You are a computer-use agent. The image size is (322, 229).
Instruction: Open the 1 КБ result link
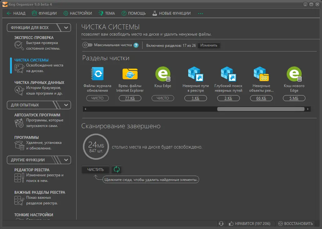(x=195, y=98)
